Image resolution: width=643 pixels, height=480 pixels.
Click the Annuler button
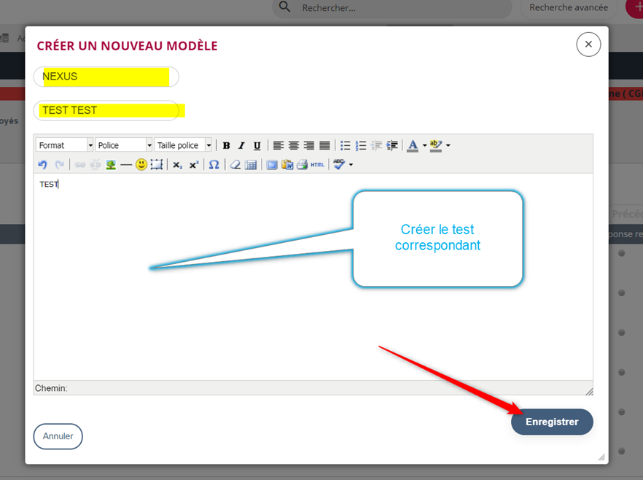click(x=58, y=436)
